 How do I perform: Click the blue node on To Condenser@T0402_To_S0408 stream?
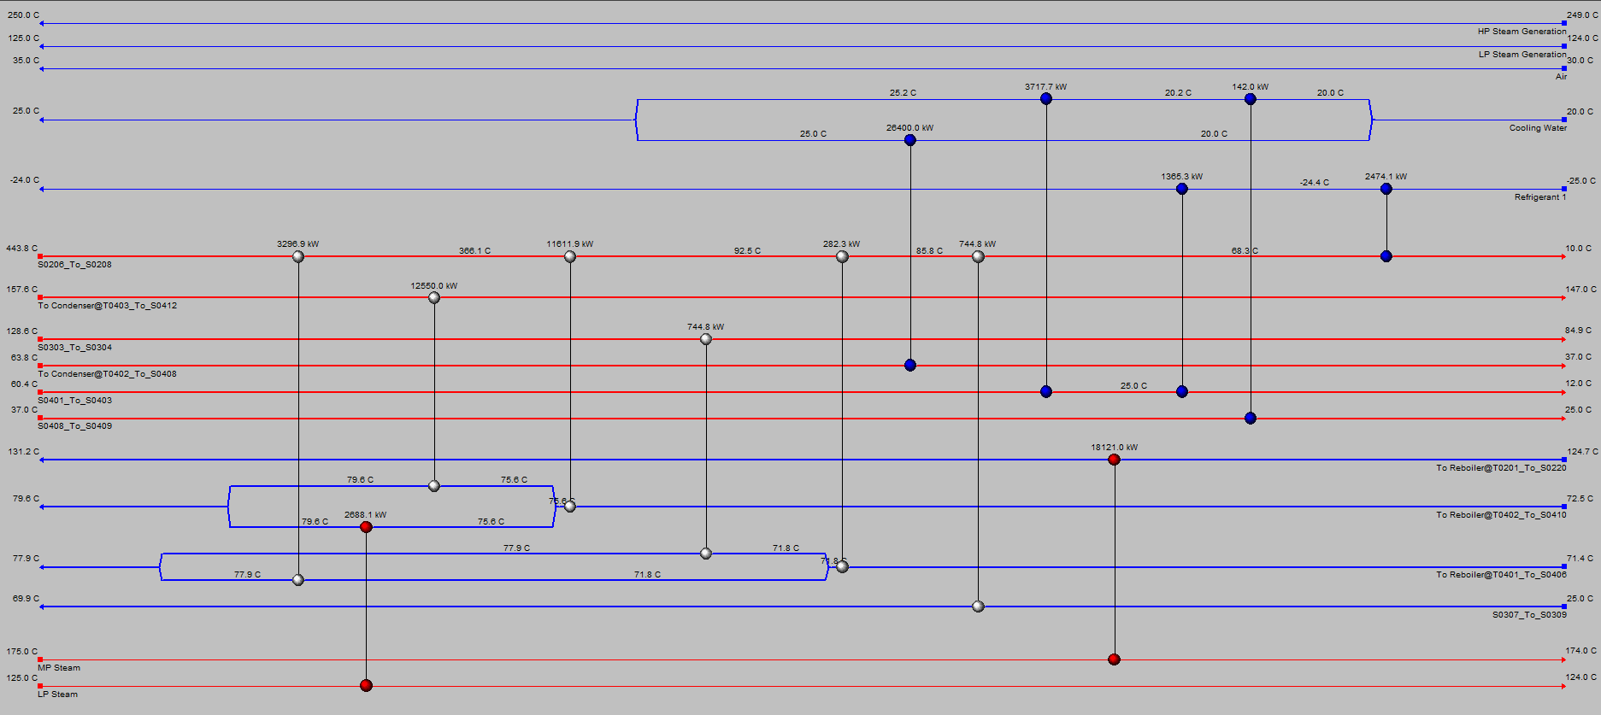pos(910,365)
